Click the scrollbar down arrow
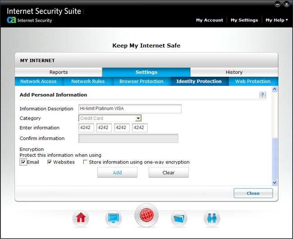This screenshot has height=239, width=293. 275,183
